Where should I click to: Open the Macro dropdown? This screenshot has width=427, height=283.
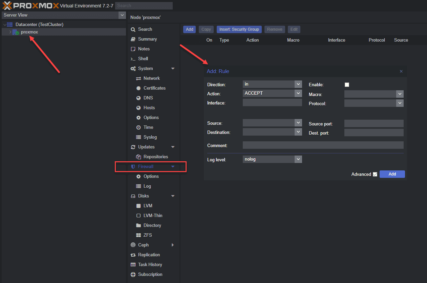[400, 94]
